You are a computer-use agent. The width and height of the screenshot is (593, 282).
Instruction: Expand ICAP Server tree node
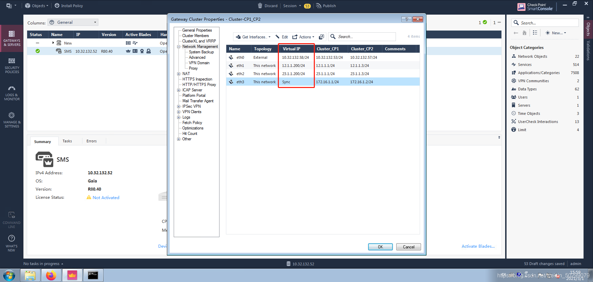click(x=179, y=90)
